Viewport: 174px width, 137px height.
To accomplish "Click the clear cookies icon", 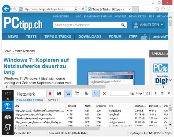I will pyautogui.click(x=86, y=94).
